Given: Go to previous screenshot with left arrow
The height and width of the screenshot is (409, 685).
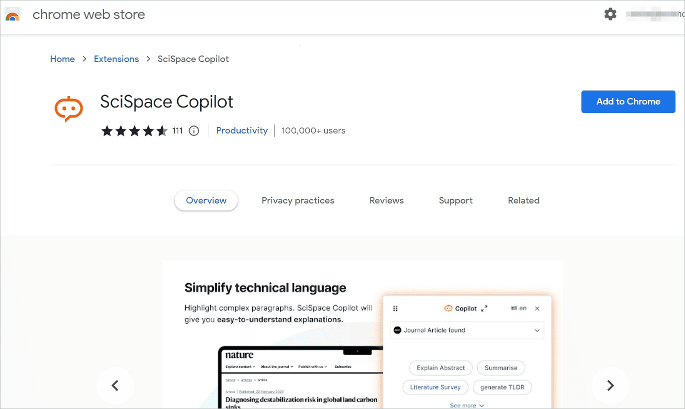Looking at the screenshot, I should pos(115,385).
